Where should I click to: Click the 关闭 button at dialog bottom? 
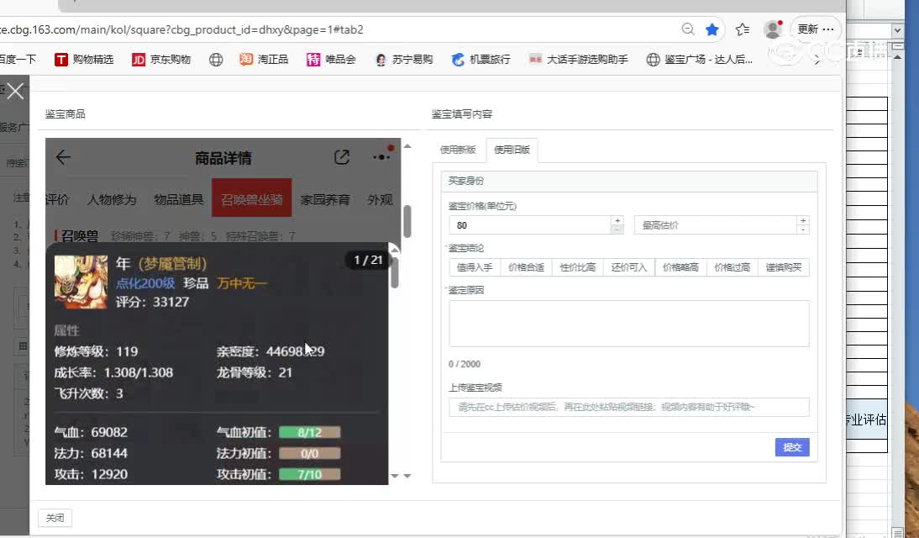point(55,518)
